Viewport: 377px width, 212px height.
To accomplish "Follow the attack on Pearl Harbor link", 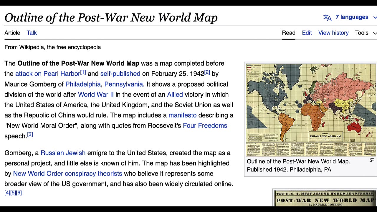I will coord(47,74).
